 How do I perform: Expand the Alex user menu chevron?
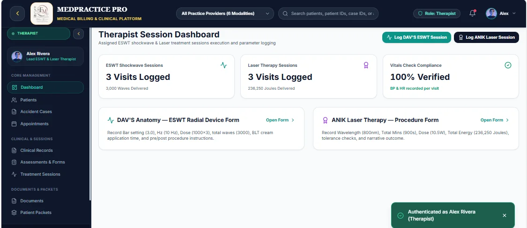click(x=513, y=14)
